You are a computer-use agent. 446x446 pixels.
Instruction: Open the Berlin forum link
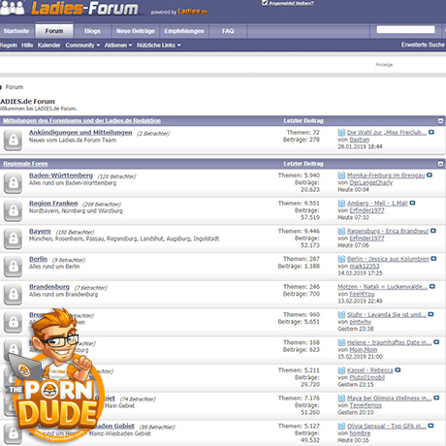pyautogui.click(x=38, y=259)
